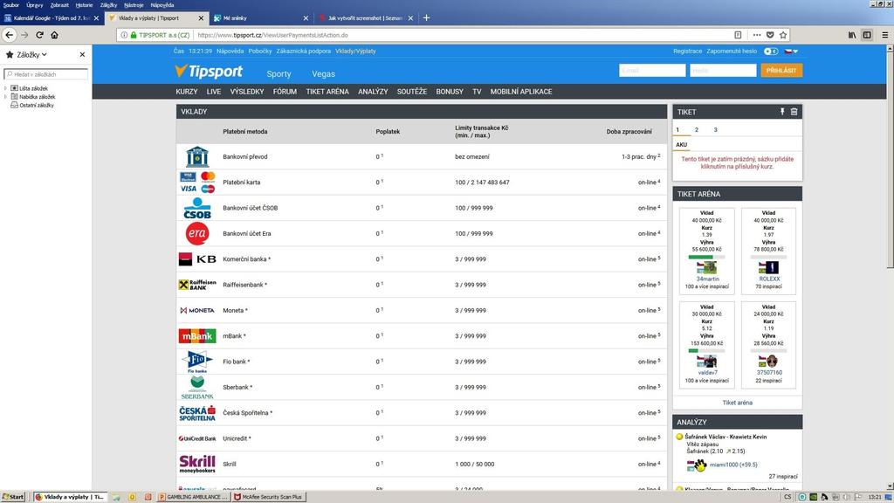This screenshot has height=503, width=894.
Task: Open the Firefox home page icon
Action: click(54, 35)
